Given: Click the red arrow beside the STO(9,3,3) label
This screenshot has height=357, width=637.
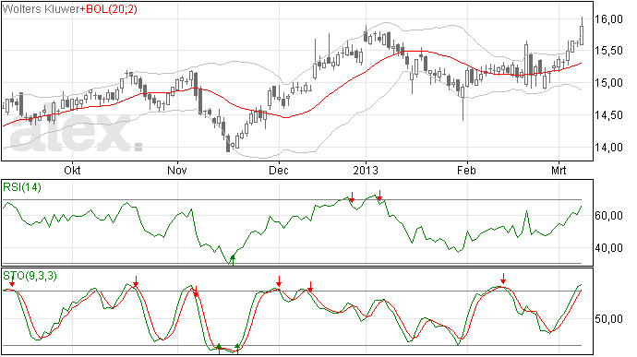Looking at the screenshot, I should pos(12,281).
